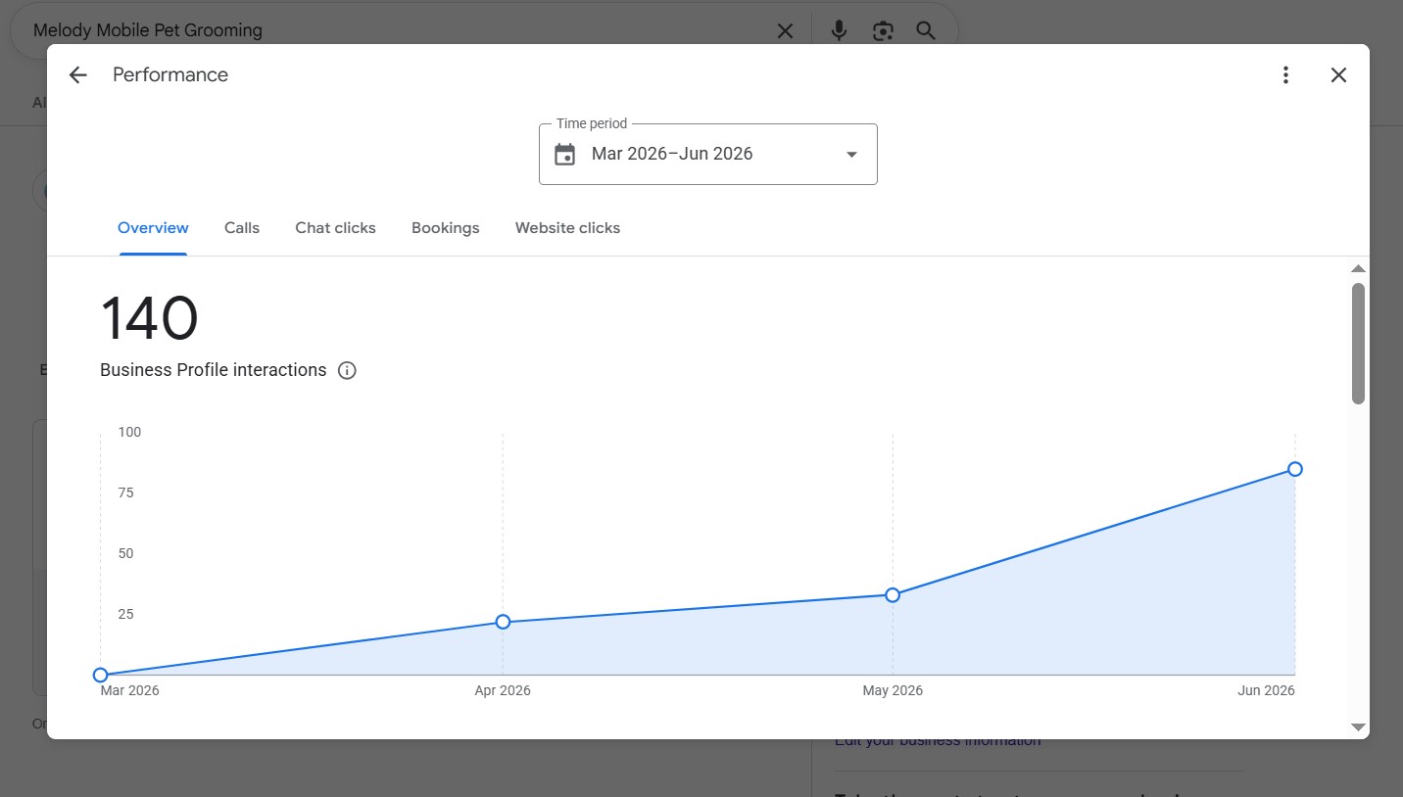Click the magnifier search icon
This screenshot has height=797, width=1403.
coord(926,31)
